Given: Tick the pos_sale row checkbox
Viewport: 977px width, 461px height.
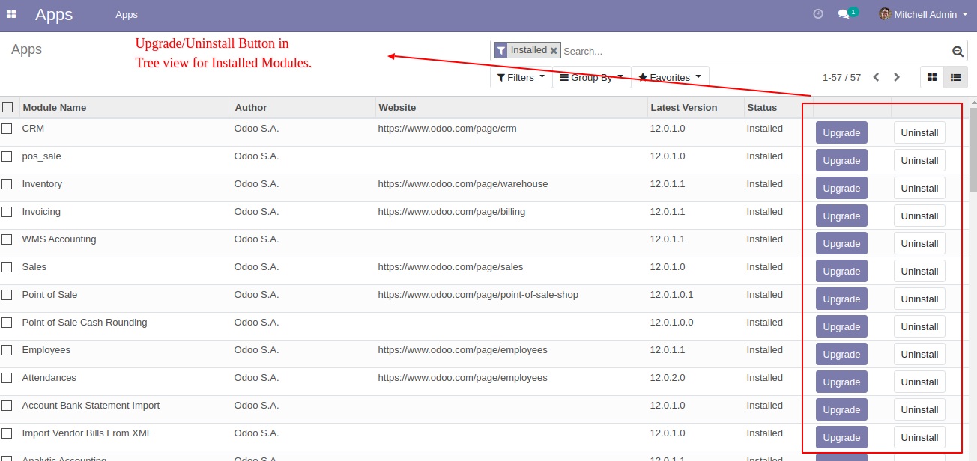Looking at the screenshot, I should (7, 156).
